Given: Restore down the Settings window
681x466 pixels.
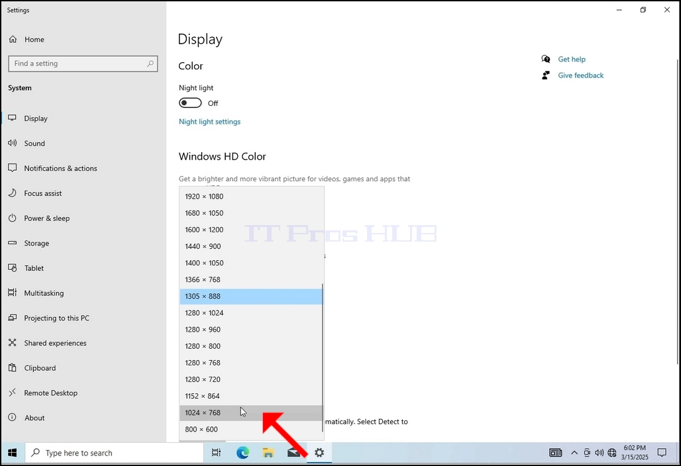Looking at the screenshot, I should pos(643,10).
